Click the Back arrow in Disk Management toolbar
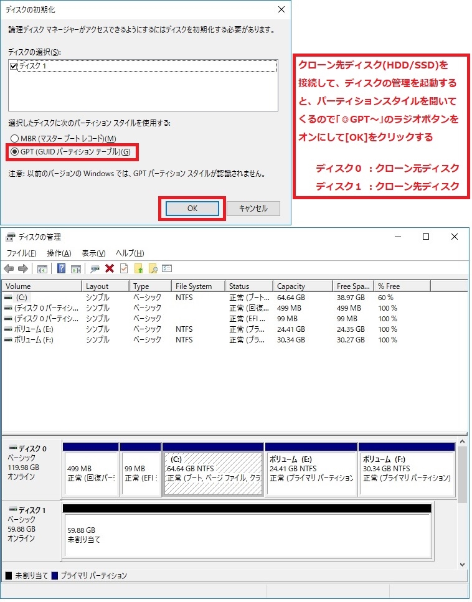Screen dimensions: 472x602 (9, 269)
